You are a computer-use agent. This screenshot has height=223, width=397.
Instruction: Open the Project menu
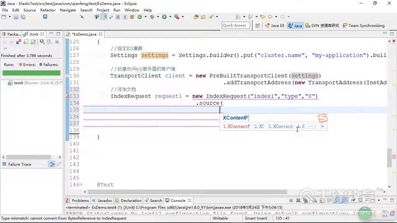103,10
